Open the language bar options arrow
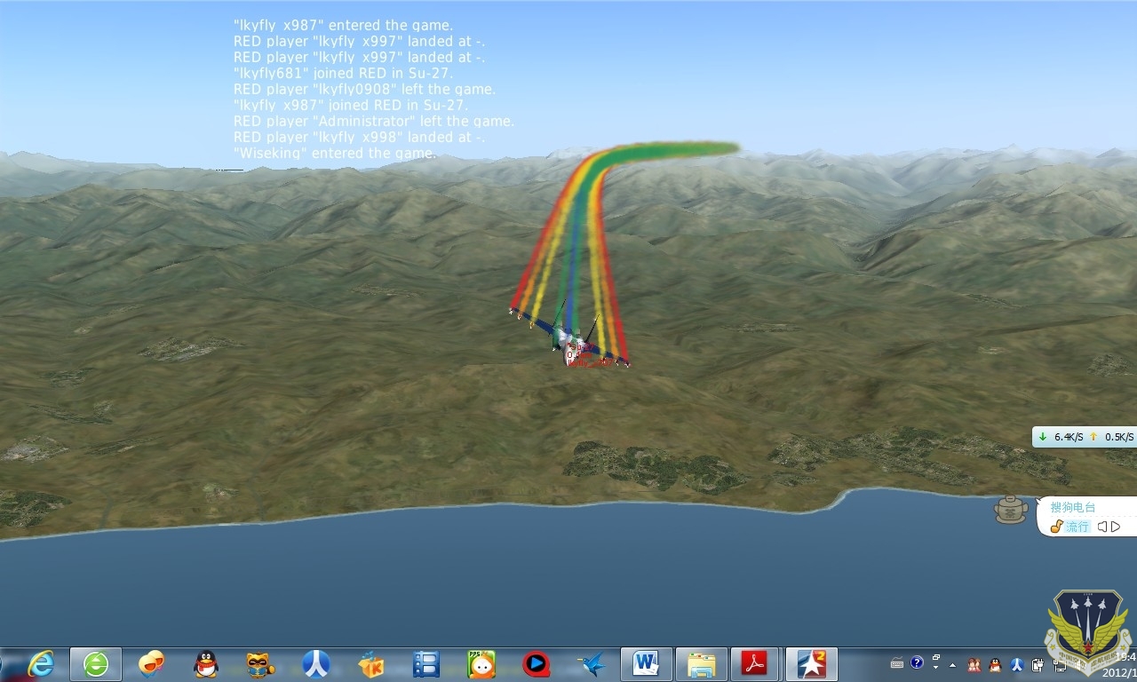Image resolution: width=1137 pixels, height=682 pixels. 936,667
